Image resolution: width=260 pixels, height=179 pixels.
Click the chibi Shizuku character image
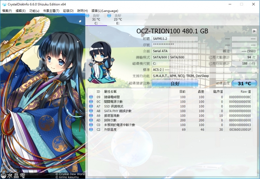101,62
